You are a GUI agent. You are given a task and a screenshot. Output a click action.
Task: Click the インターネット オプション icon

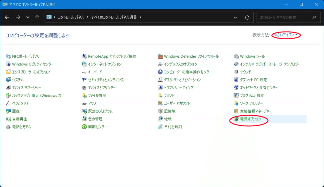84,64
